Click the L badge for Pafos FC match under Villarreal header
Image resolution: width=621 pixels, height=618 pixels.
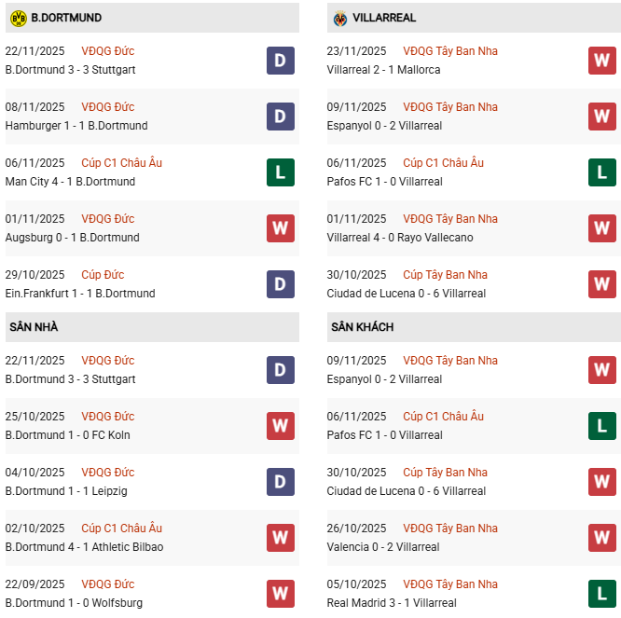602,172
